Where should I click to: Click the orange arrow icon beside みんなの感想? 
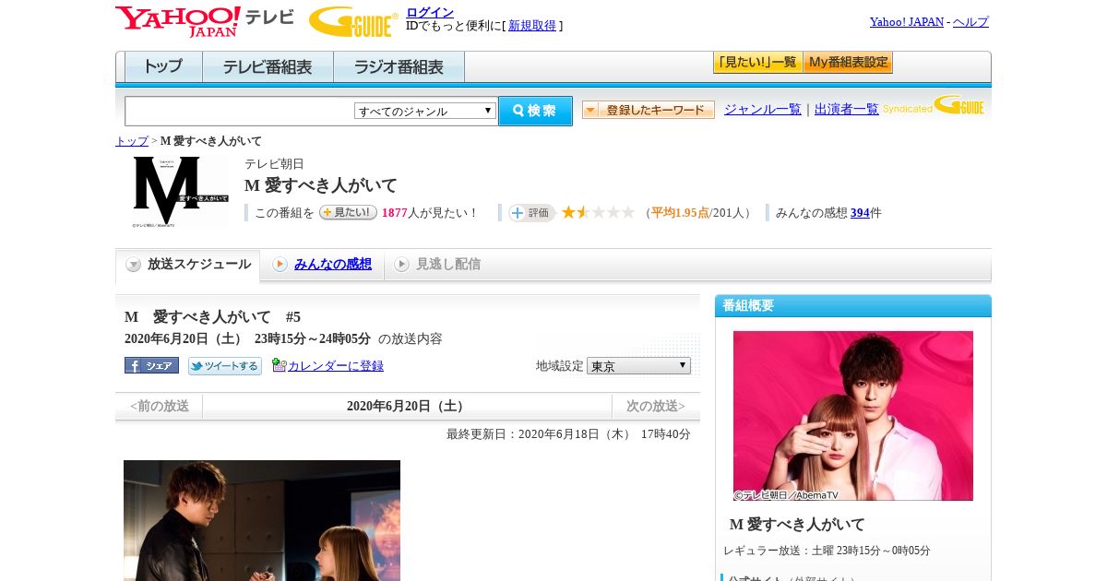[280, 265]
